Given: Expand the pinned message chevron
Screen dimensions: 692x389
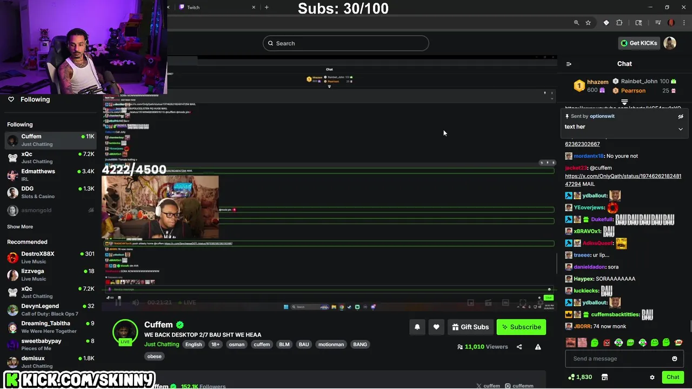Looking at the screenshot, I should [x=681, y=129].
